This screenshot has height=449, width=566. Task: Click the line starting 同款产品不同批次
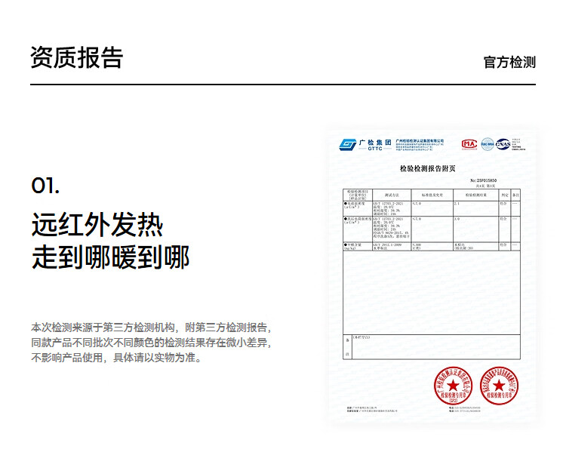(x=151, y=343)
